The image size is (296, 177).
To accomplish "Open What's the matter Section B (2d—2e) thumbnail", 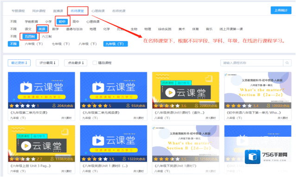I will point(186,144).
